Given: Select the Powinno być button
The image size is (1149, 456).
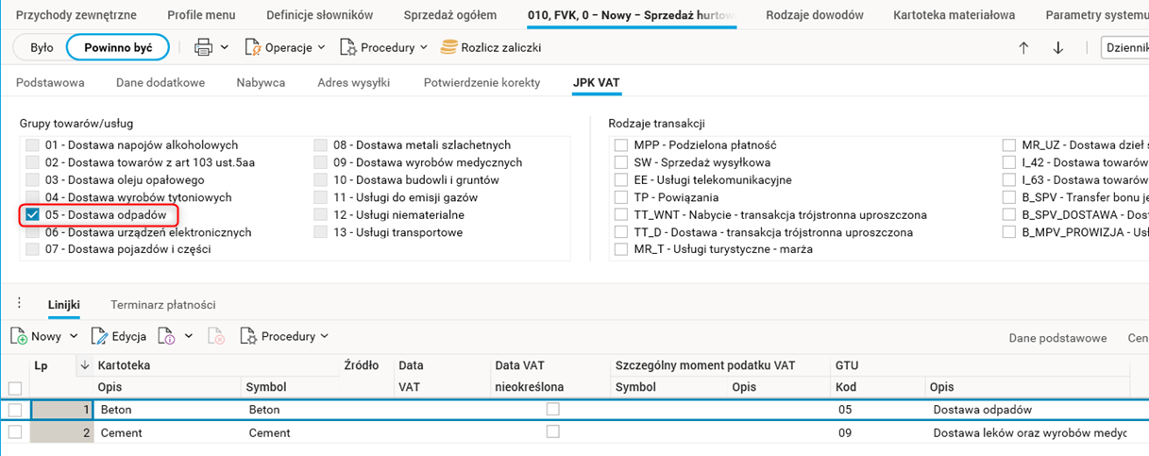Looking at the screenshot, I should coord(118,47).
